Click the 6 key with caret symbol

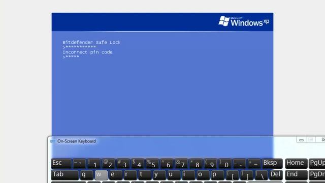pyautogui.click(x=167, y=164)
